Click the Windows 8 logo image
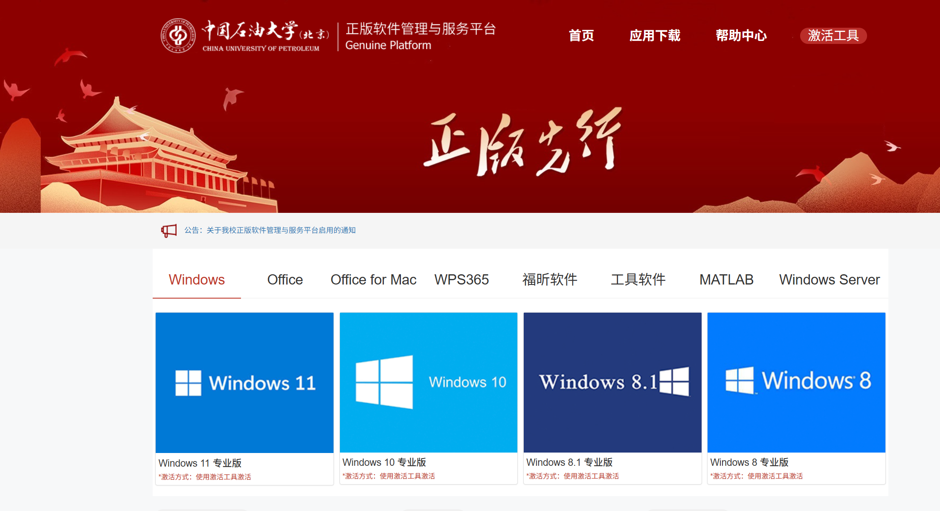 [x=796, y=383]
